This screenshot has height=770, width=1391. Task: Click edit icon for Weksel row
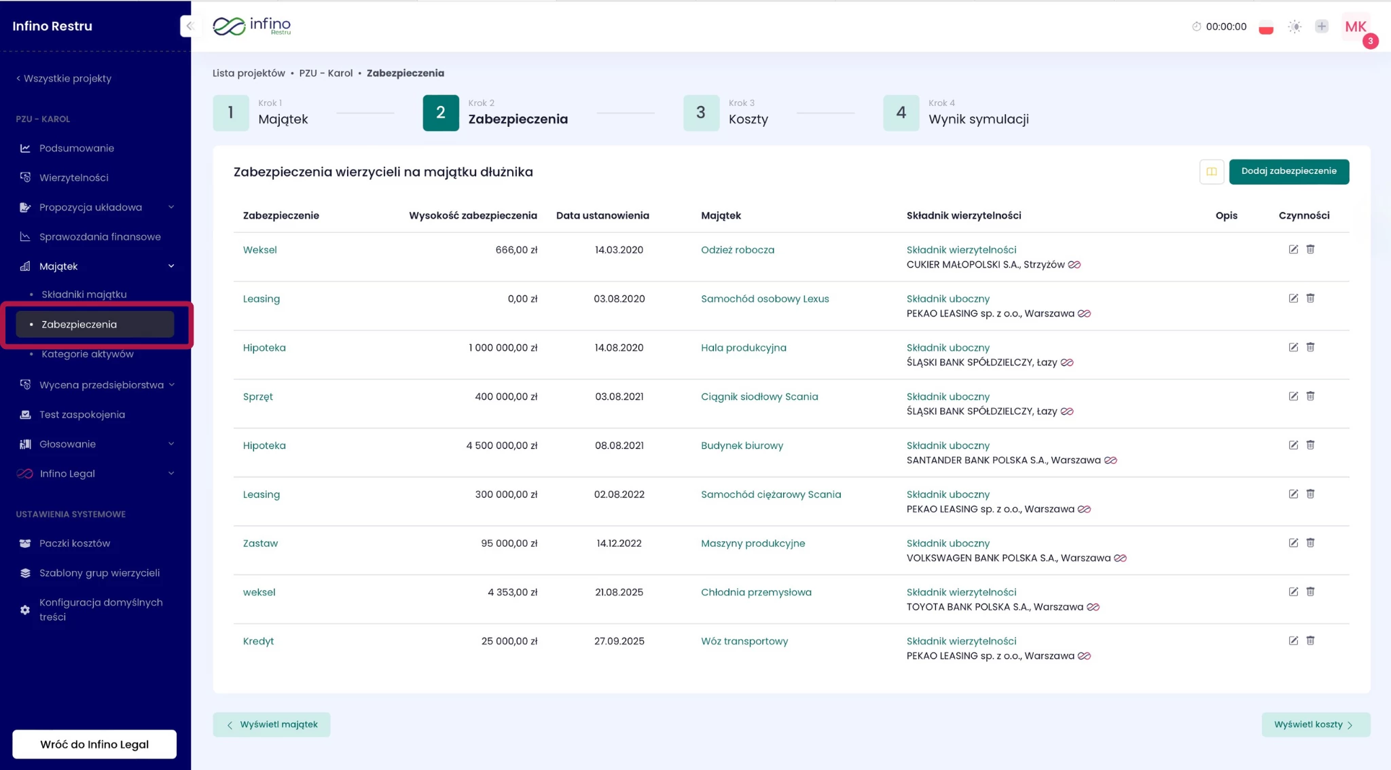click(1293, 249)
